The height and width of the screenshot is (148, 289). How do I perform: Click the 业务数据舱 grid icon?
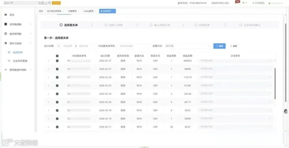(5, 24)
